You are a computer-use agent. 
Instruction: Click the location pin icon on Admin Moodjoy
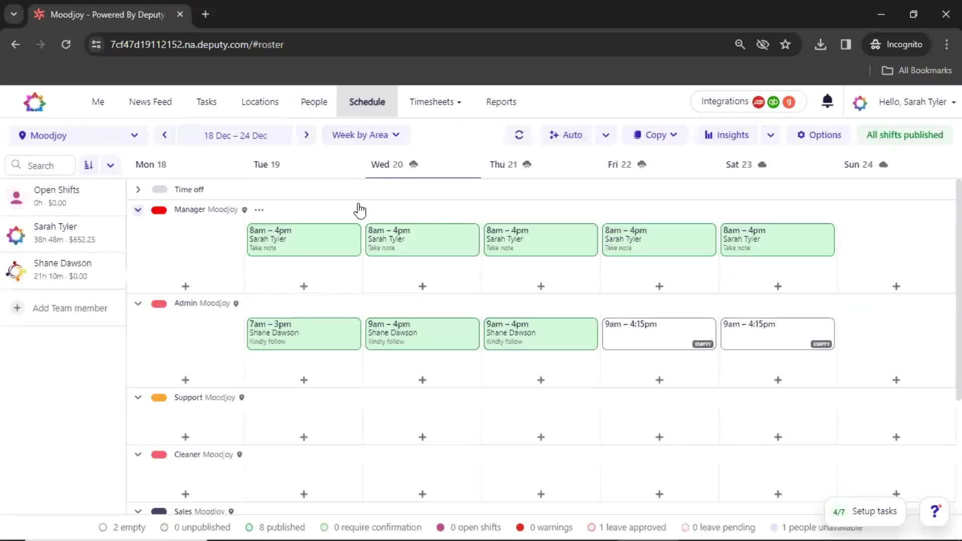click(236, 303)
